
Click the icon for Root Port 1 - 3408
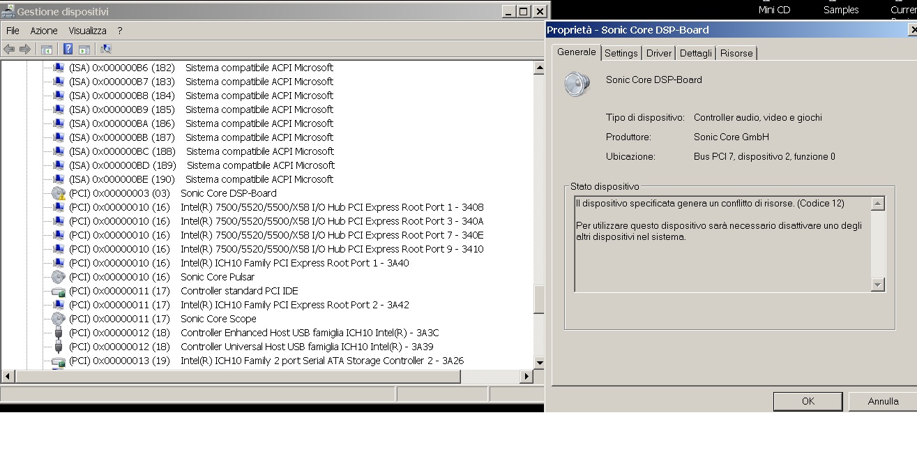coord(59,207)
